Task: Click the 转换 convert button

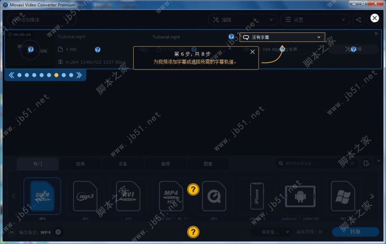Action: (356, 231)
